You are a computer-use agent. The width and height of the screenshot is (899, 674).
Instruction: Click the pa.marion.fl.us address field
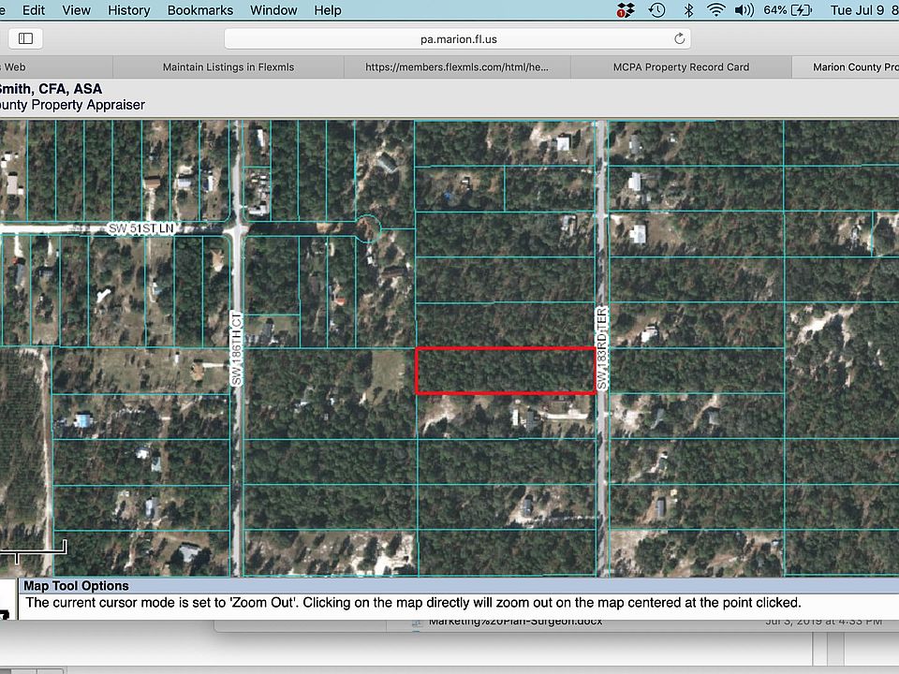457,38
